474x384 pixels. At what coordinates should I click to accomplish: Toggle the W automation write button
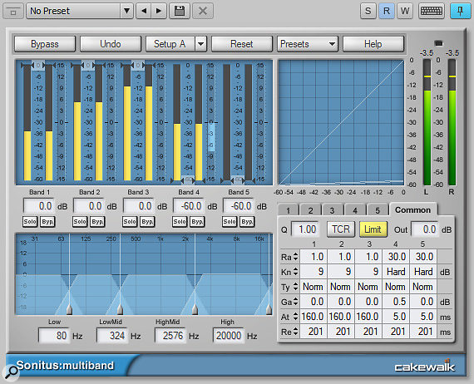[405, 11]
